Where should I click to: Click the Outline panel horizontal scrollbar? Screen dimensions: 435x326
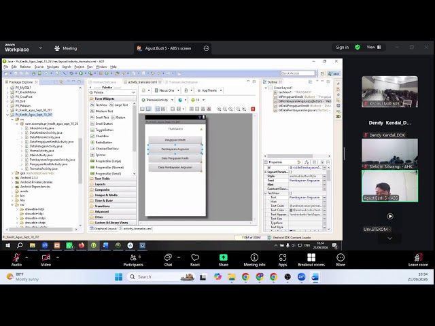pyautogui.click(x=290, y=156)
